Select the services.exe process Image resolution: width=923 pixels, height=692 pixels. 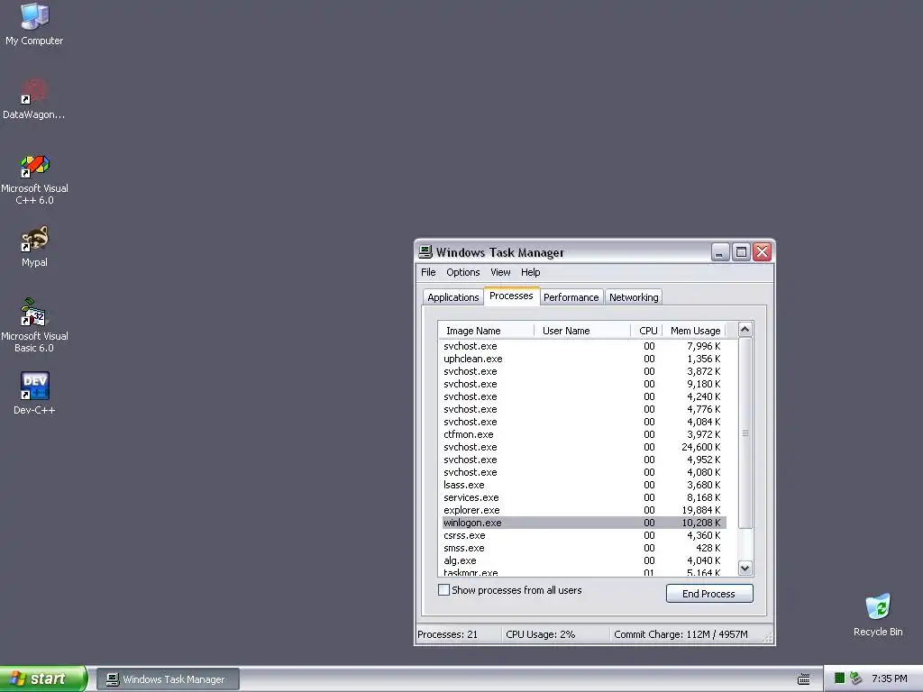(x=584, y=497)
